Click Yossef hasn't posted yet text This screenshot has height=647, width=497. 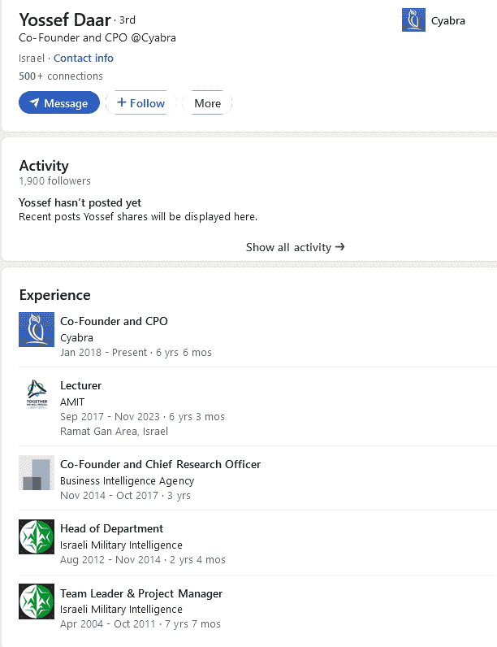pos(80,202)
